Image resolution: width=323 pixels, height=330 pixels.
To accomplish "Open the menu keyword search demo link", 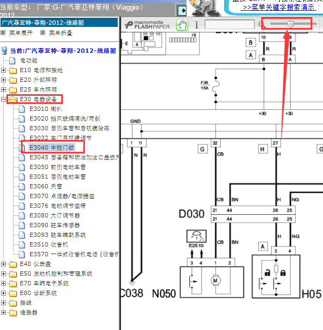I will pos(278,8).
